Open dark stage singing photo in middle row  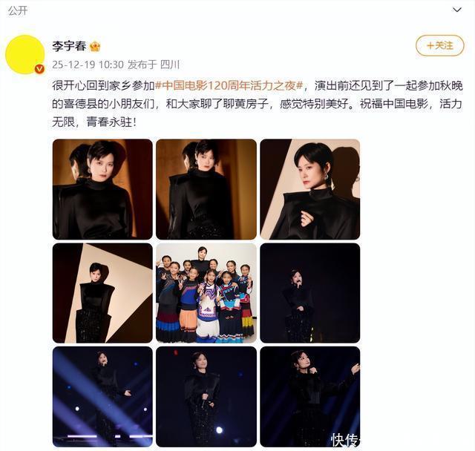point(310,293)
